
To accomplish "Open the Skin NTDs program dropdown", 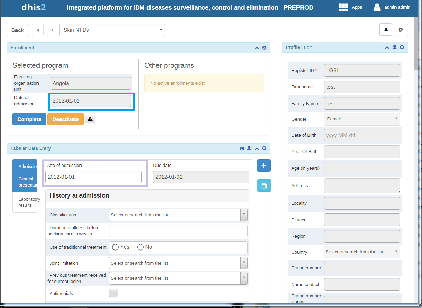I will (112, 30).
